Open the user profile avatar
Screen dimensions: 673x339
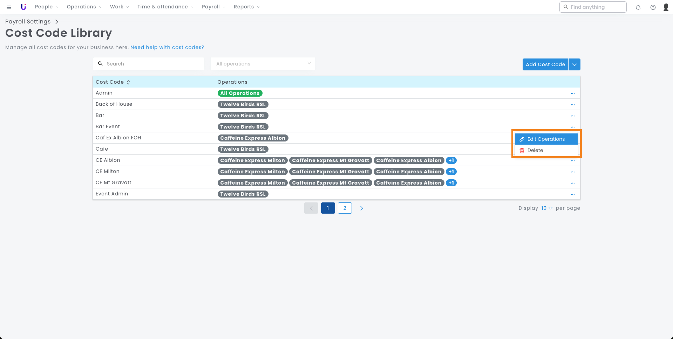coord(666,7)
